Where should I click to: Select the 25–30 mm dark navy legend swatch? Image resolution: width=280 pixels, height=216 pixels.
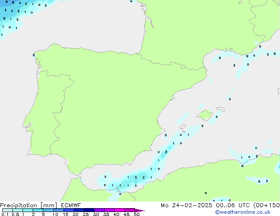pos(89,210)
